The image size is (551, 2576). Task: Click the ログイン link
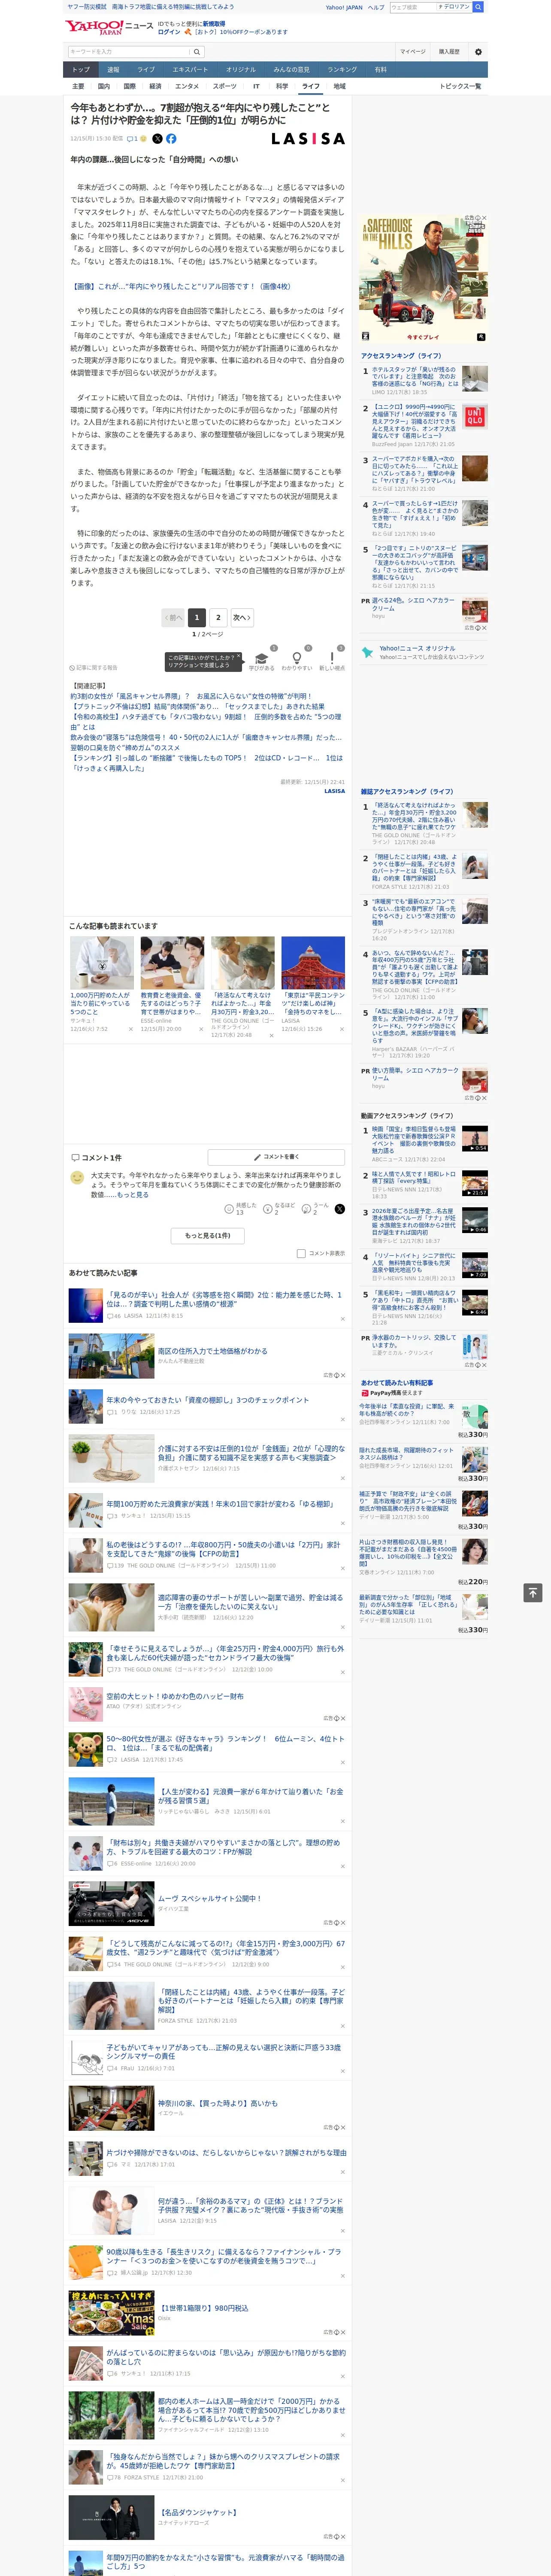coord(169,32)
